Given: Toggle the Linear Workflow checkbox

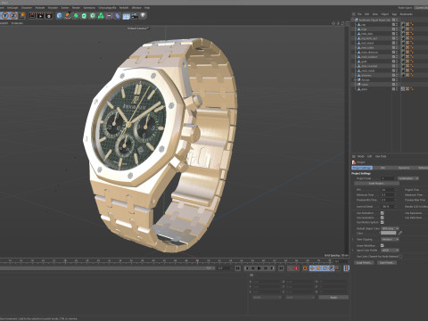Looking at the screenshot, I should (x=383, y=245).
